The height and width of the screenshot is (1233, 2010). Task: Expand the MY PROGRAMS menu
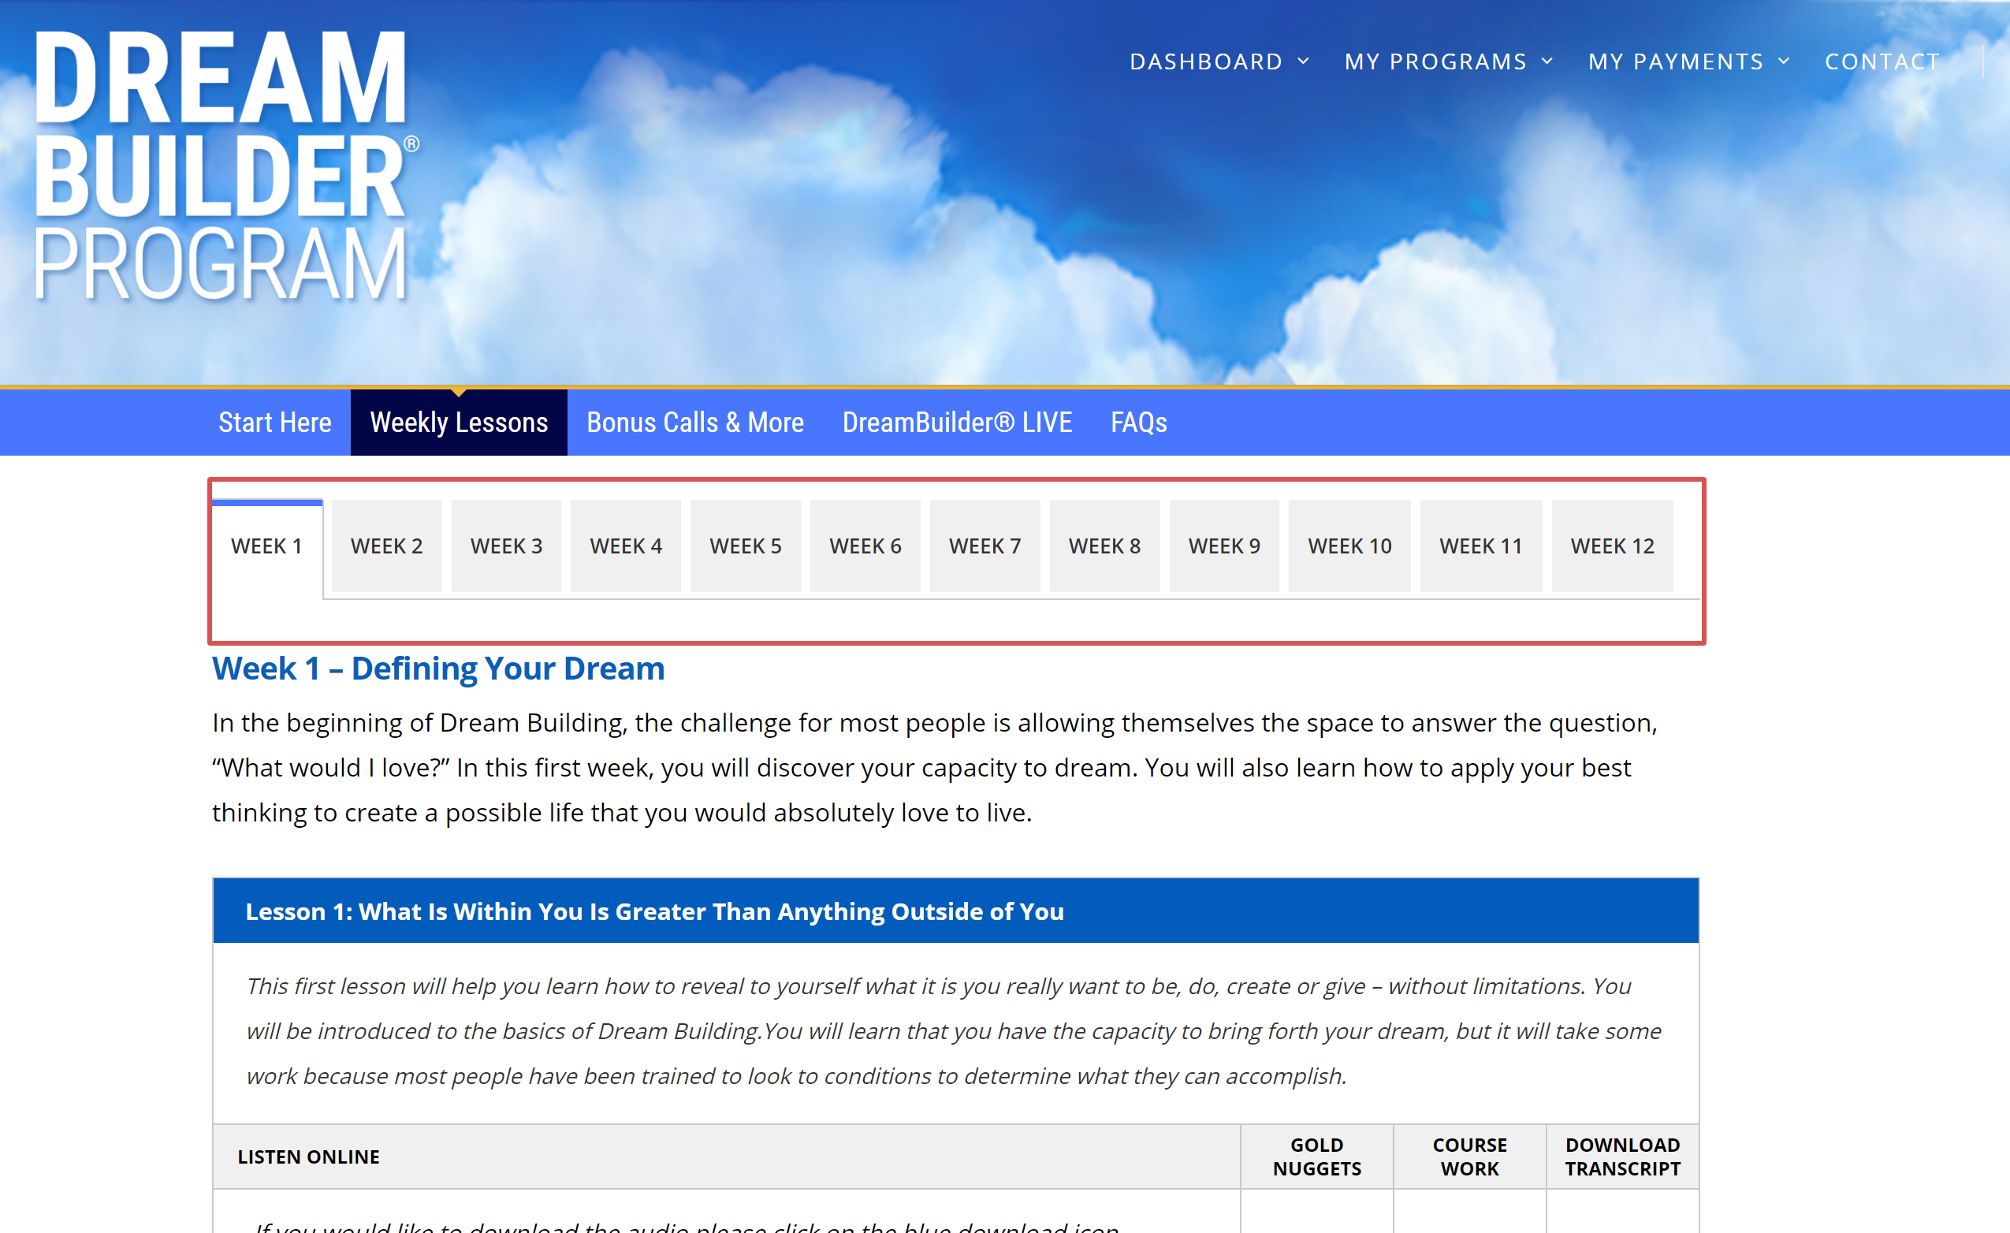[x=1435, y=61]
